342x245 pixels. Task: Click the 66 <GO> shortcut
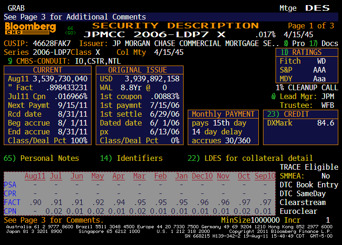coord(70,31)
